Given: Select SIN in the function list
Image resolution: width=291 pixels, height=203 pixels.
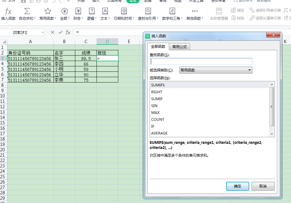Looking at the screenshot, I should tap(209, 106).
